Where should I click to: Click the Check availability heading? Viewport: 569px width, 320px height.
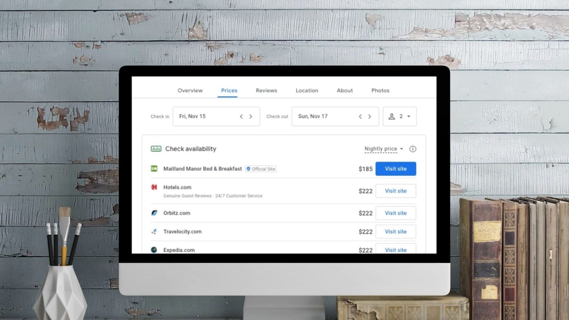point(190,149)
